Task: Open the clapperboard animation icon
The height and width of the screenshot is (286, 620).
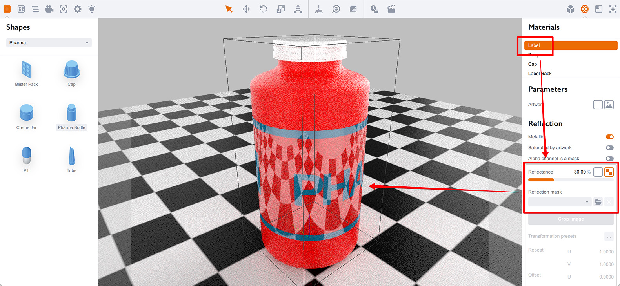Action: (391, 9)
